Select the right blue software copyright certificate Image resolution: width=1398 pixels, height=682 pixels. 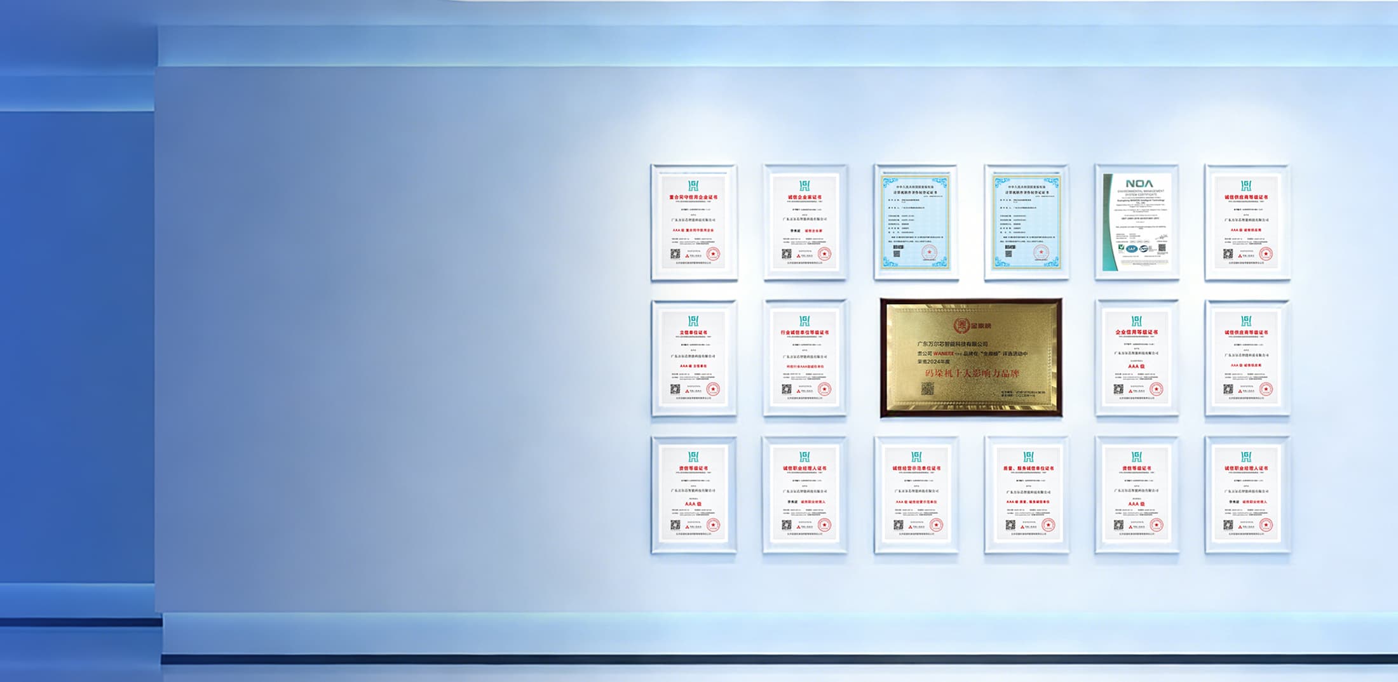click(x=1026, y=222)
